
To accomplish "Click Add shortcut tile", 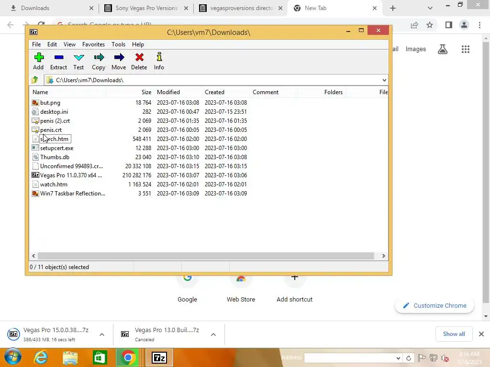I will point(294,289).
